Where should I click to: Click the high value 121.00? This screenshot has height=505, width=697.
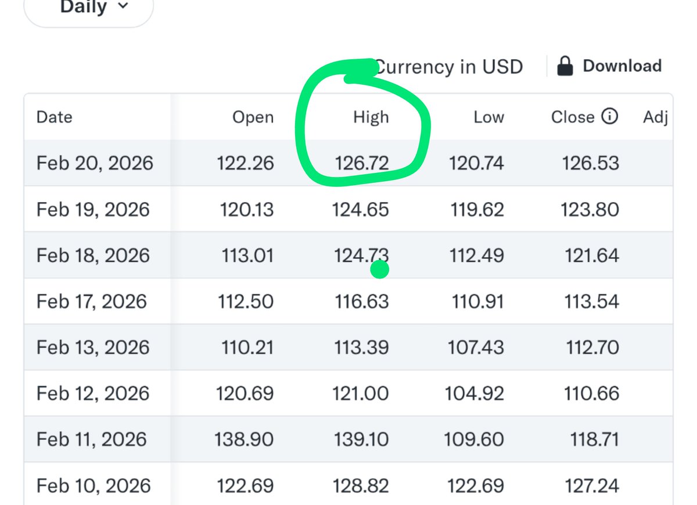tap(361, 394)
